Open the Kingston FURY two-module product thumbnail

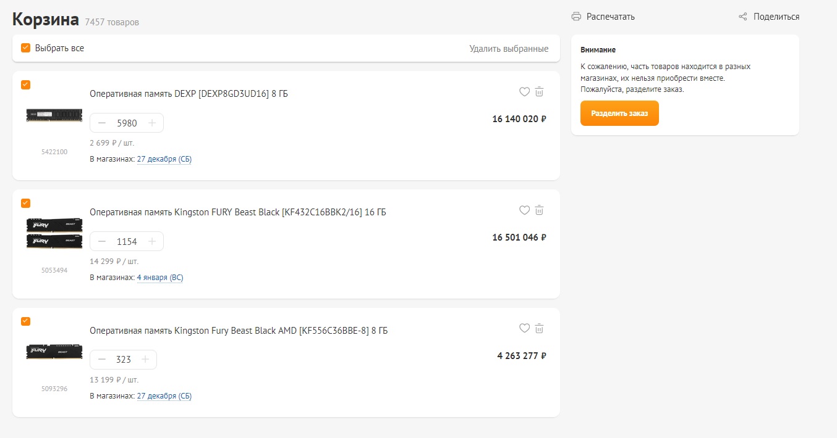tap(54, 233)
